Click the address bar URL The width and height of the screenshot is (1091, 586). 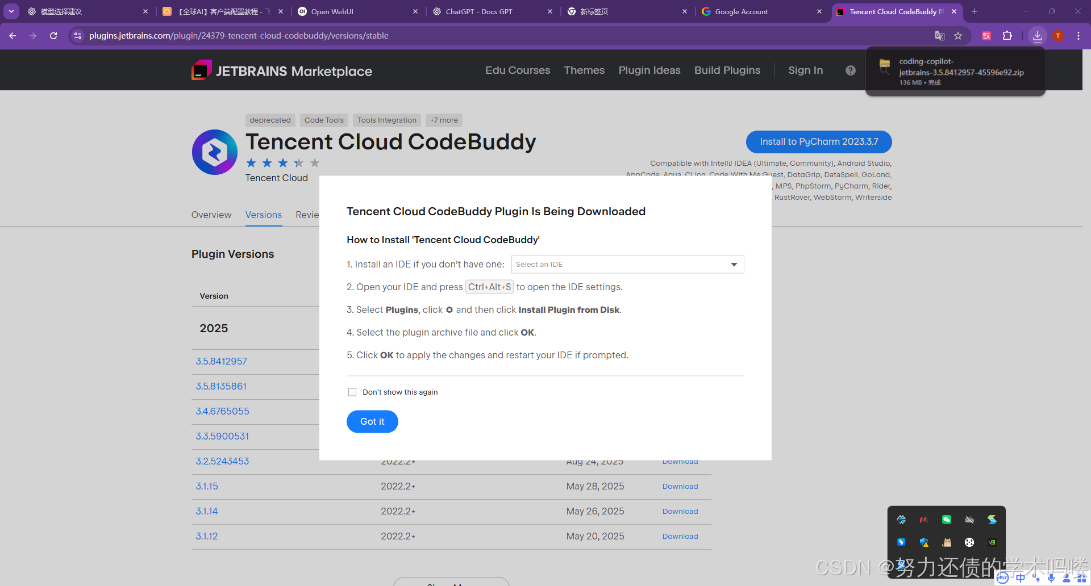click(239, 36)
